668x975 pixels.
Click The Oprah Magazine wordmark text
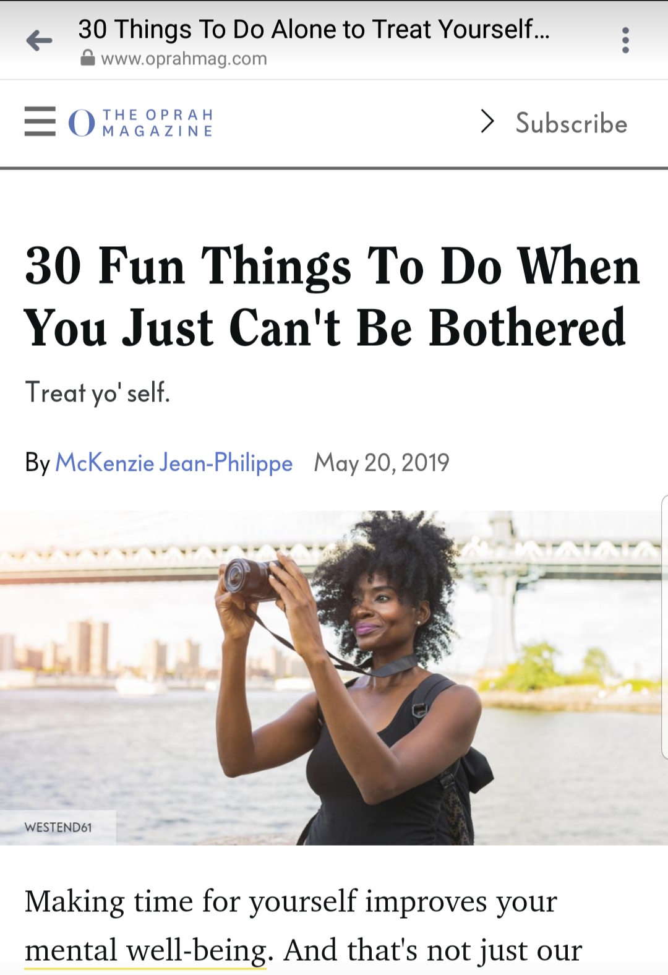pos(158,122)
